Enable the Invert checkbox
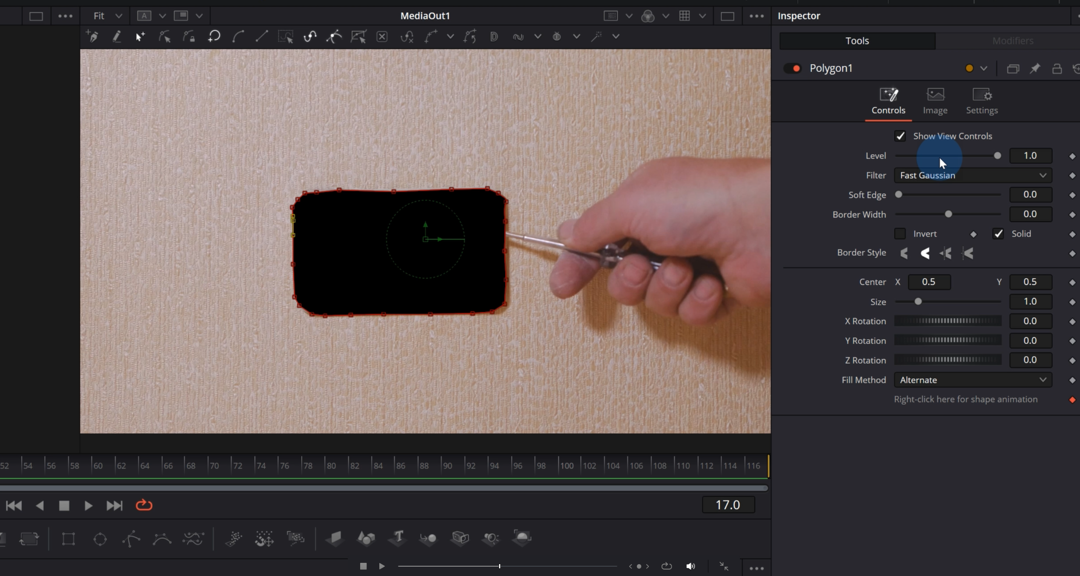This screenshot has height=576, width=1080. 900,234
